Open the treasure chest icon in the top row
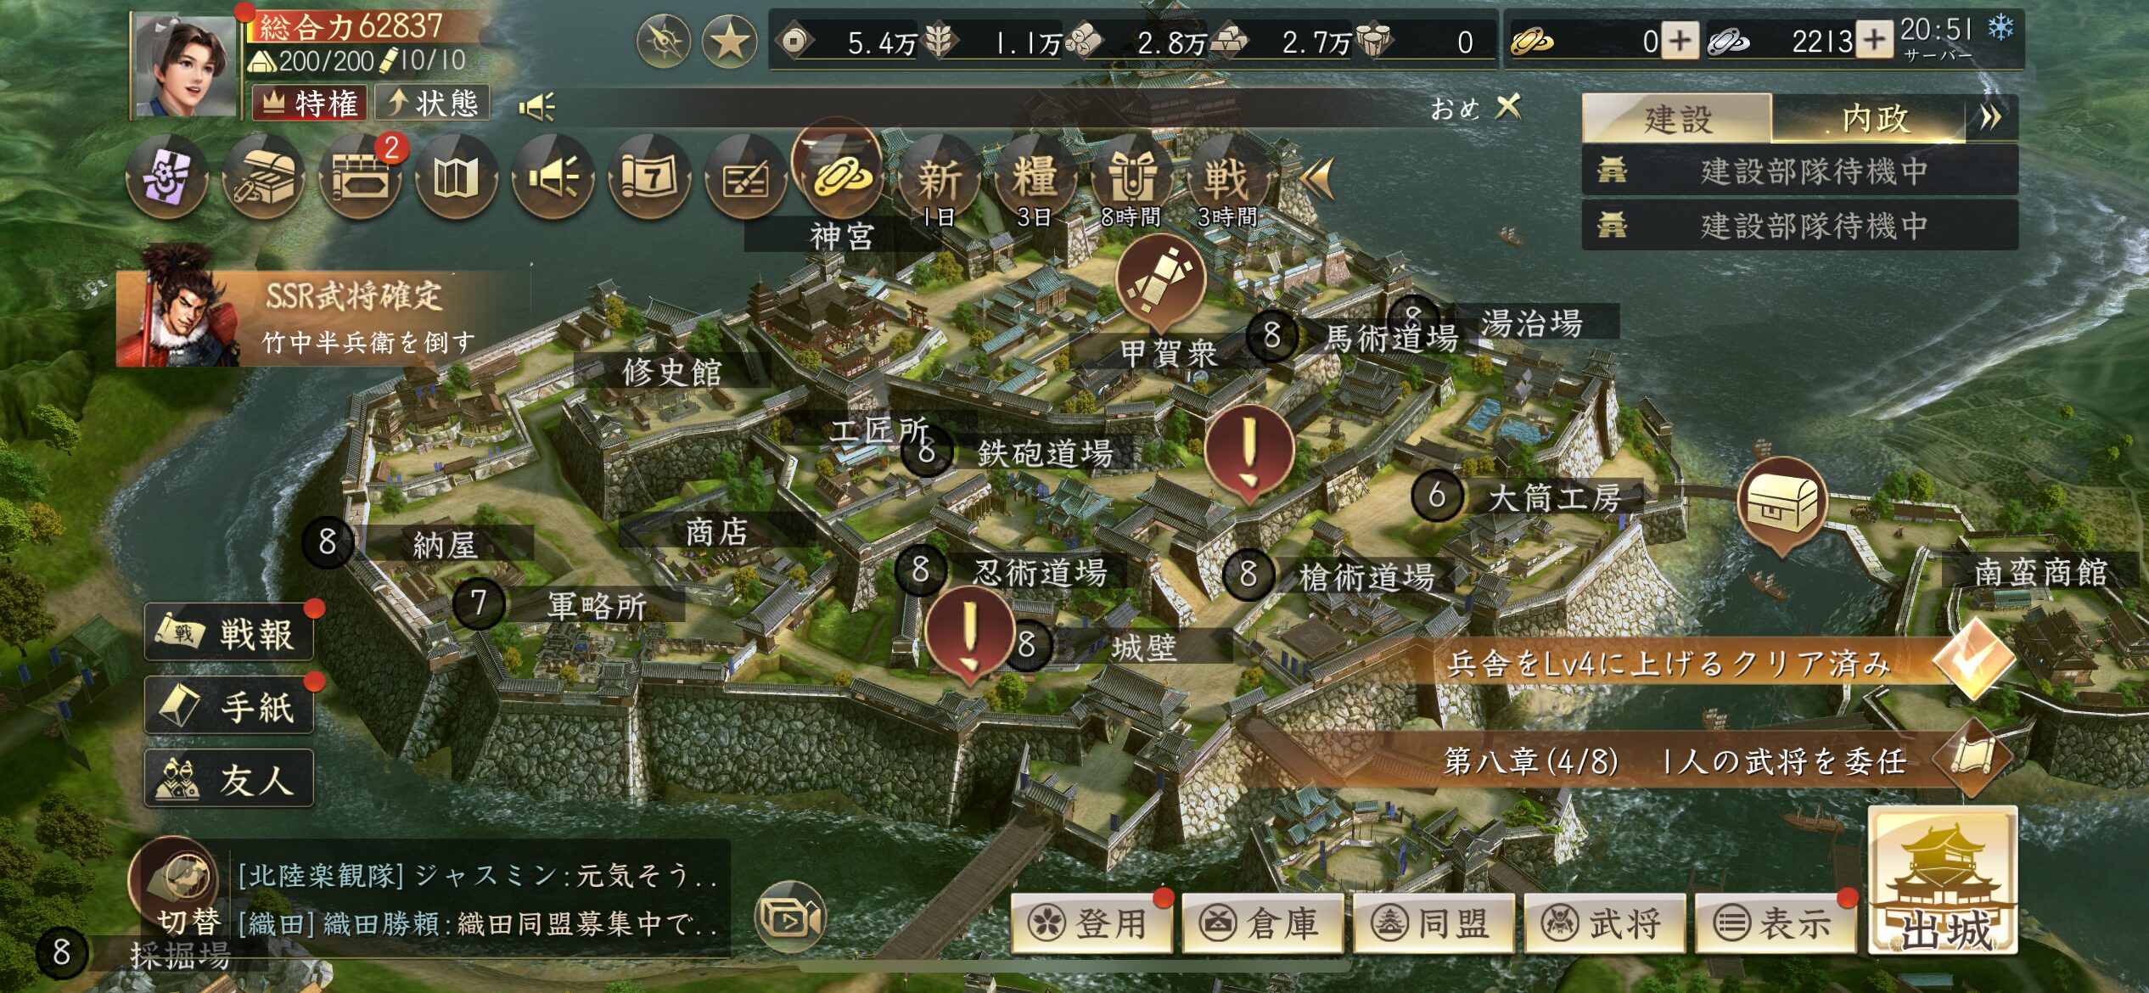The image size is (2149, 993). pyautogui.click(x=264, y=178)
